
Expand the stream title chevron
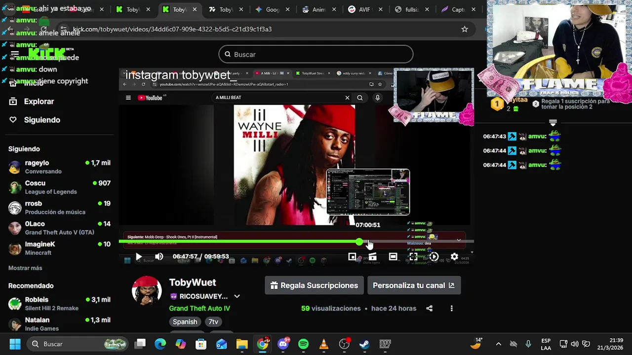pyautogui.click(x=237, y=296)
